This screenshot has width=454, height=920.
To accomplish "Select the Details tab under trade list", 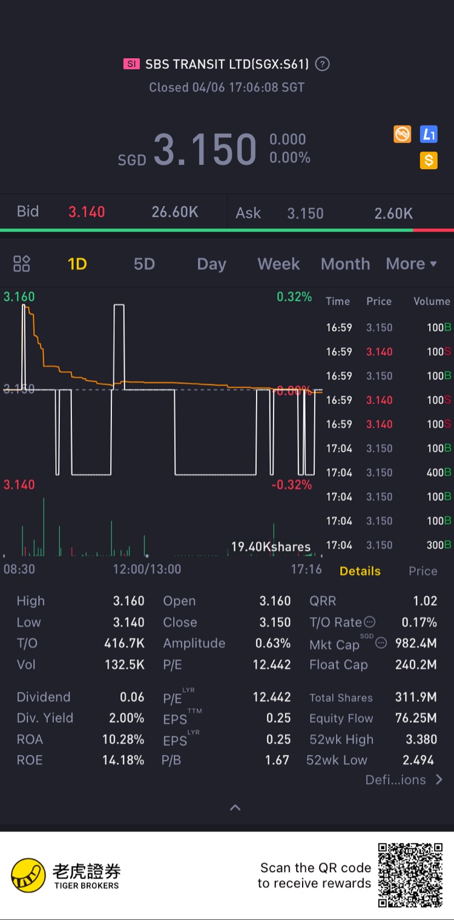I will (360, 571).
